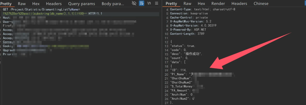The width and height of the screenshot is (306, 105).
Task: Open the response Chinese tab
Action: (261, 3)
